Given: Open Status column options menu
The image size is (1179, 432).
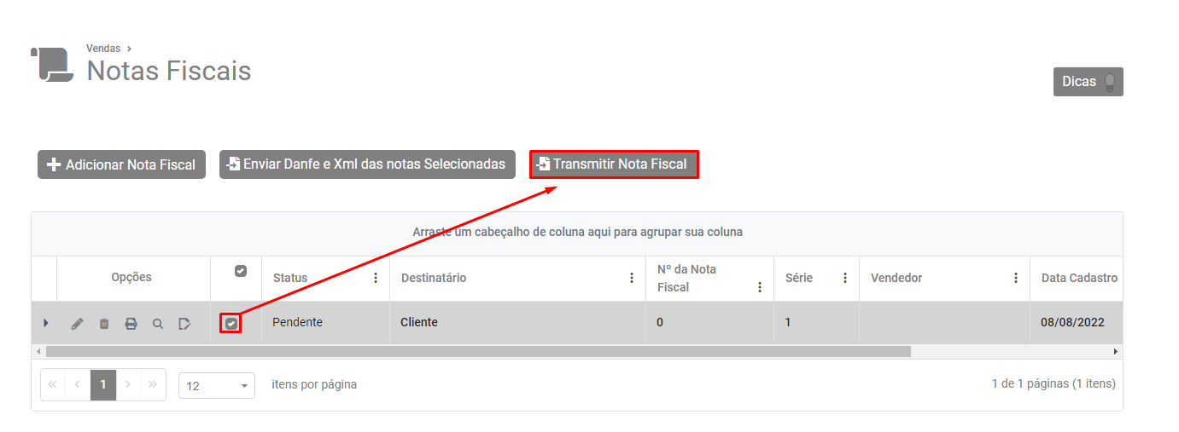Looking at the screenshot, I should 376,278.
